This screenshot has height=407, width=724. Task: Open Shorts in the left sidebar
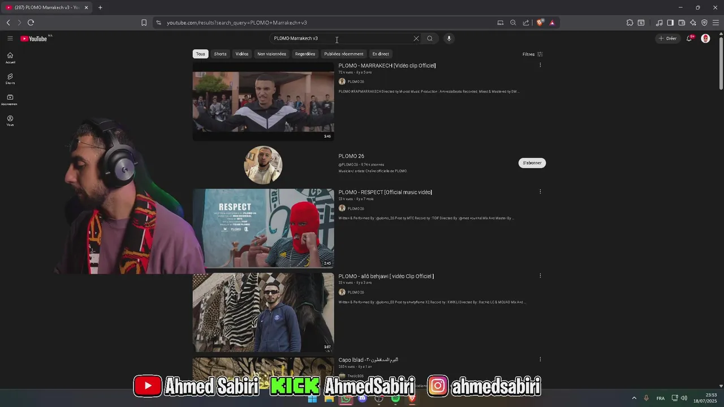(10, 79)
